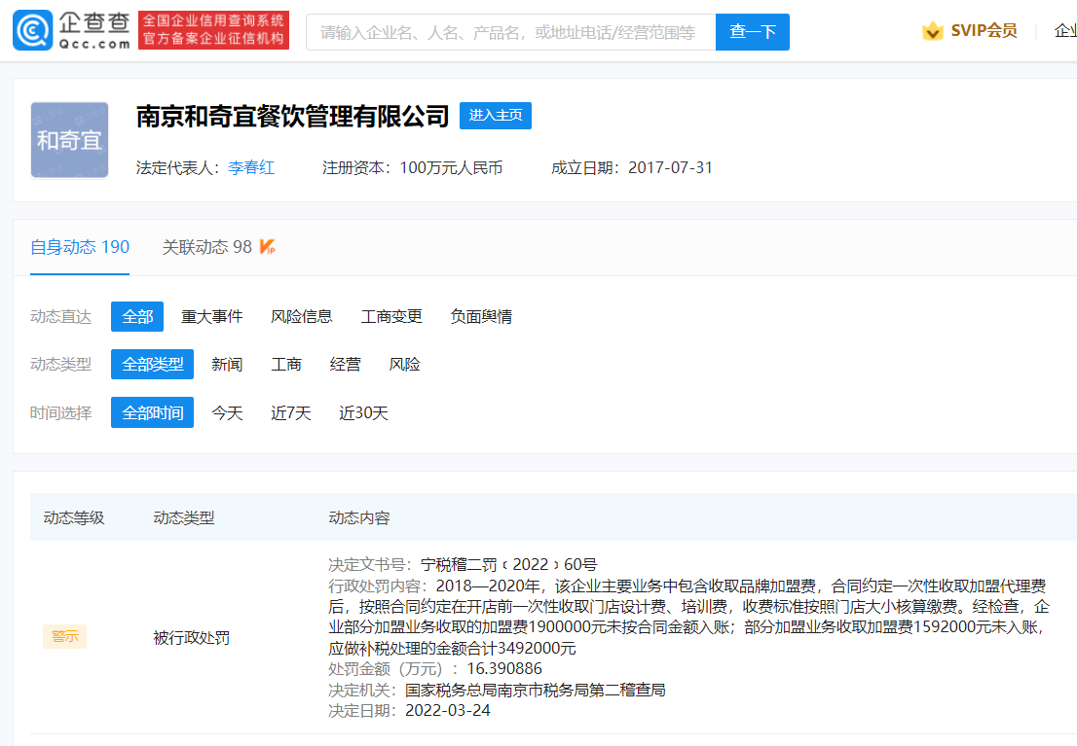Open the SVIP会员 link
The width and height of the screenshot is (1077, 746).
tap(984, 31)
